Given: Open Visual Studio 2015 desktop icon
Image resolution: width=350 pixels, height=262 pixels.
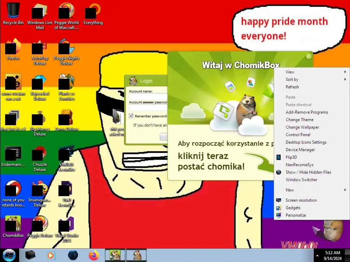Looking at the screenshot, I should [67, 229].
